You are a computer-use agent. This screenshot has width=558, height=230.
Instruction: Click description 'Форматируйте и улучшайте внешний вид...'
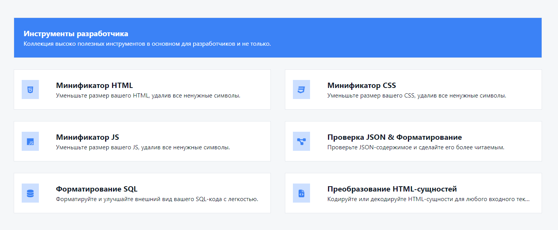click(157, 199)
